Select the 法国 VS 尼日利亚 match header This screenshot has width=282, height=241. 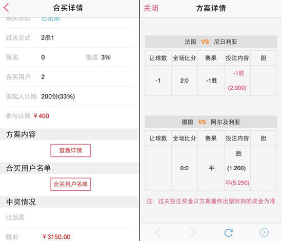pyautogui.click(x=211, y=42)
